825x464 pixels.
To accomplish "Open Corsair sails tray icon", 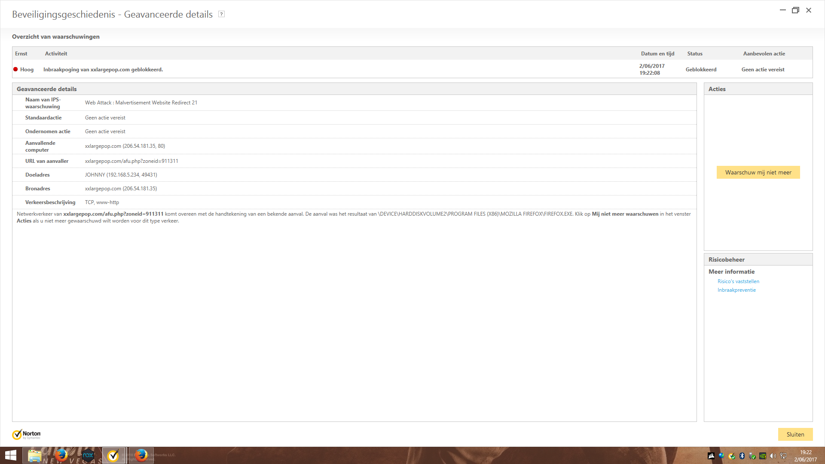I will pos(711,456).
